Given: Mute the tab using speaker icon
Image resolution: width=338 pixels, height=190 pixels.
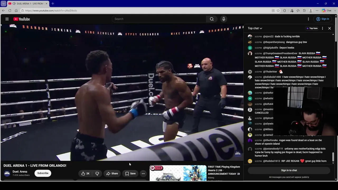Looking at the screenshot, I should pyautogui.click(x=14, y=3).
